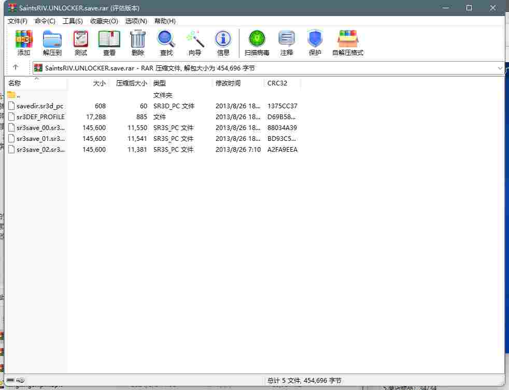This screenshot has height=390, width=509.
Task: Click the key icon in the status bar
Action: (20, 380)
